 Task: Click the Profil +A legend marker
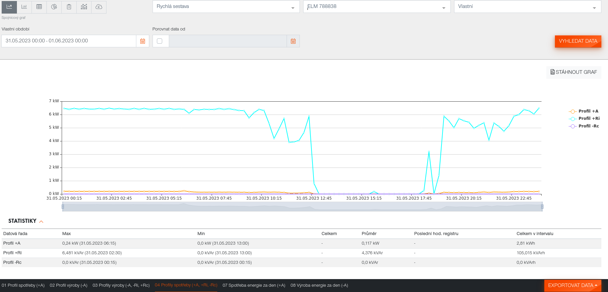(573, 112)
